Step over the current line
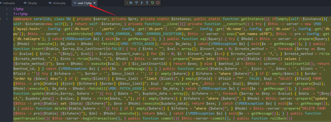Viewport: 331px width, 122px height. click(136, 3)
